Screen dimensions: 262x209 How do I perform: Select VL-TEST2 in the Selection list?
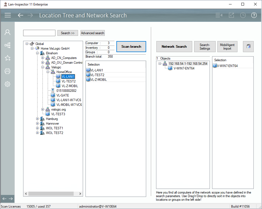click(x=97, y=75)
